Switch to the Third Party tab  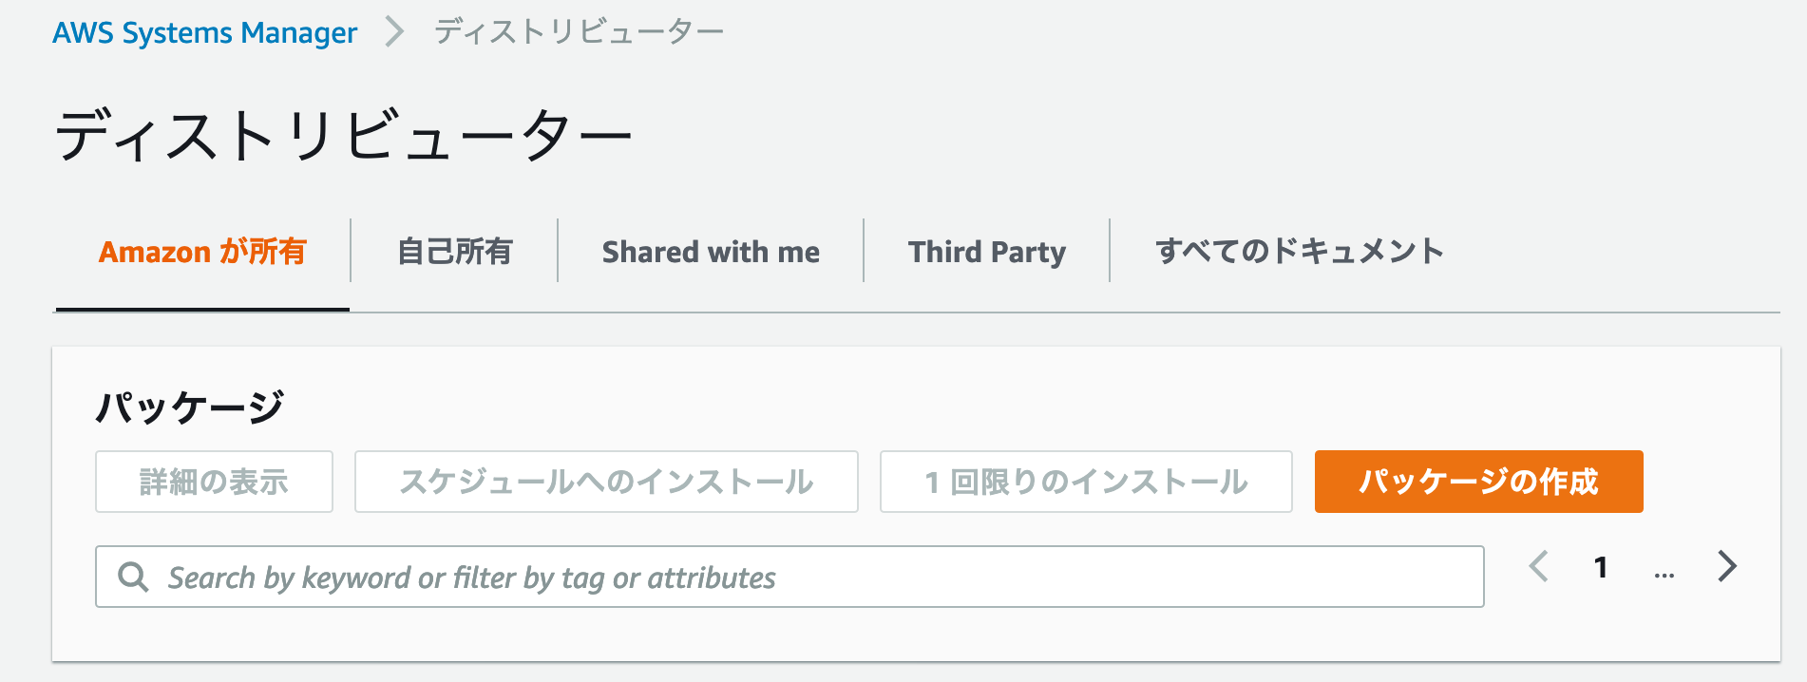pos(986,252)
